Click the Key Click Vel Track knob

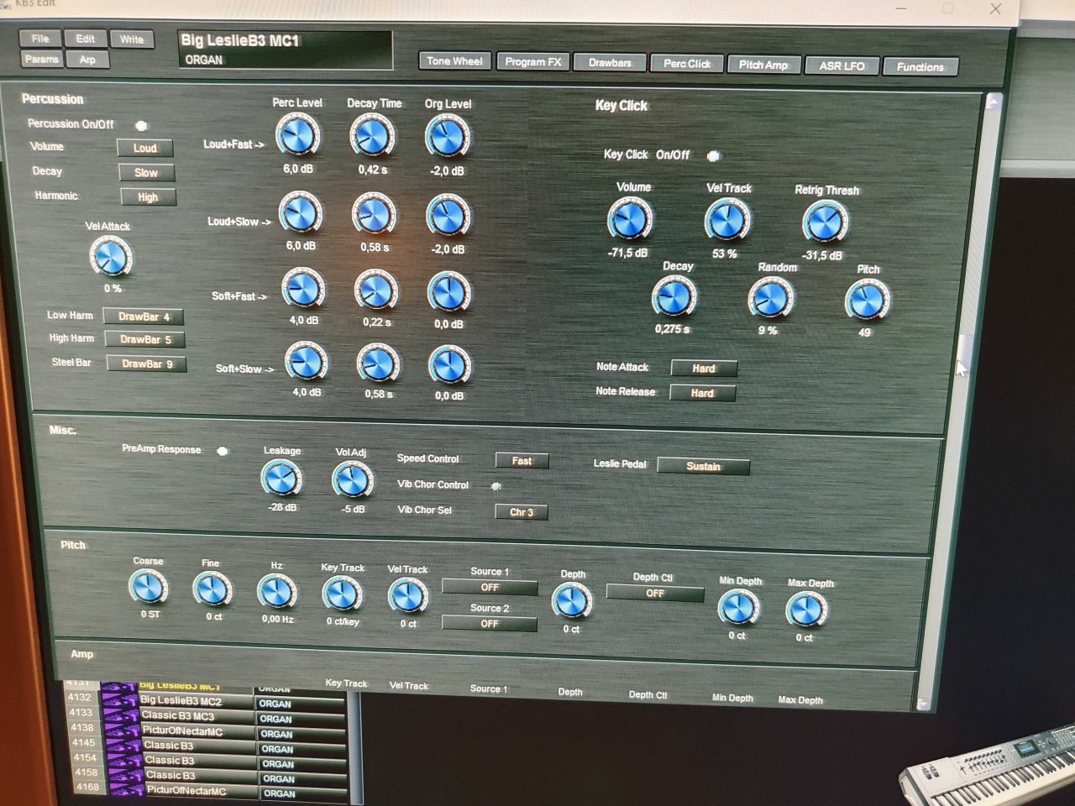pos(726,222)
